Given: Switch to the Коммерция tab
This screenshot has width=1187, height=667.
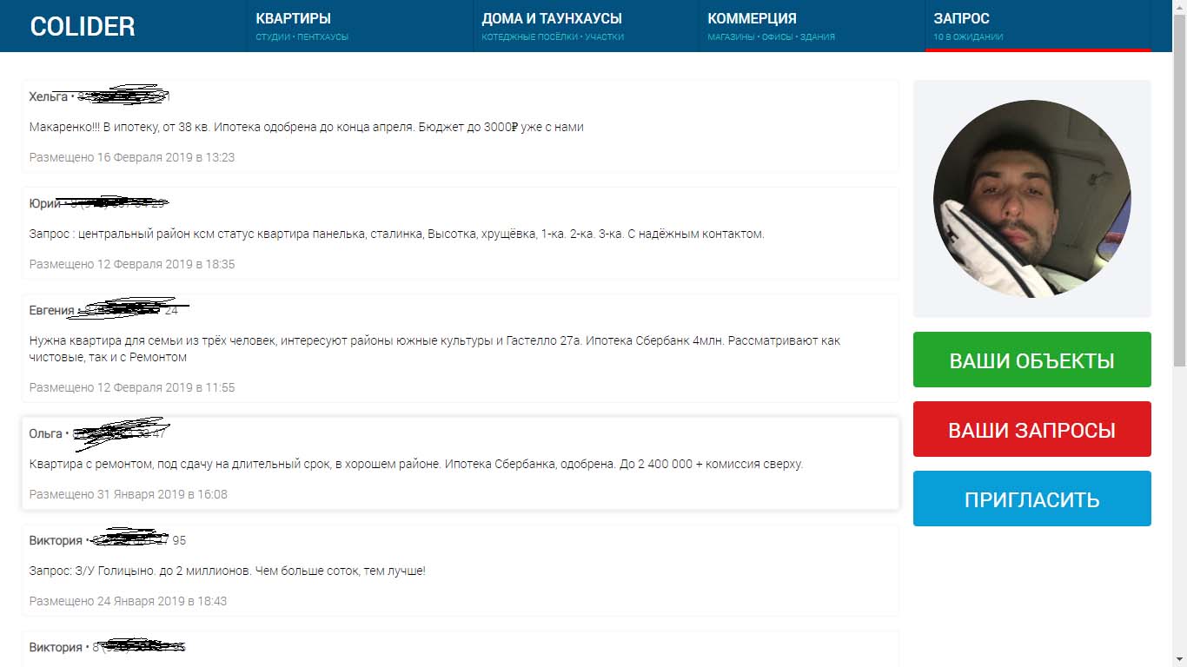Looking at the screenshot, I should [x=752, y=18].
